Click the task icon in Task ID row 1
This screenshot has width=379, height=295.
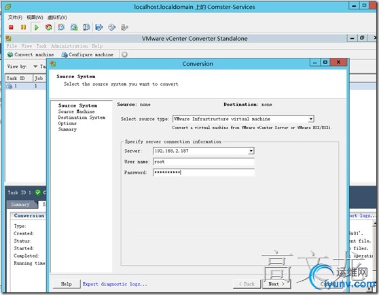point(10,86)
